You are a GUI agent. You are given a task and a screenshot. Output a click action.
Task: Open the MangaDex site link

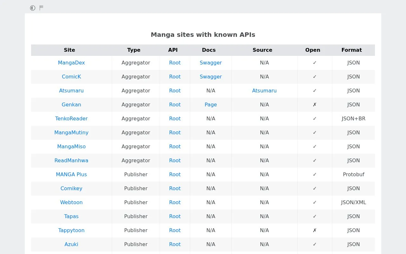pos(71,63)
